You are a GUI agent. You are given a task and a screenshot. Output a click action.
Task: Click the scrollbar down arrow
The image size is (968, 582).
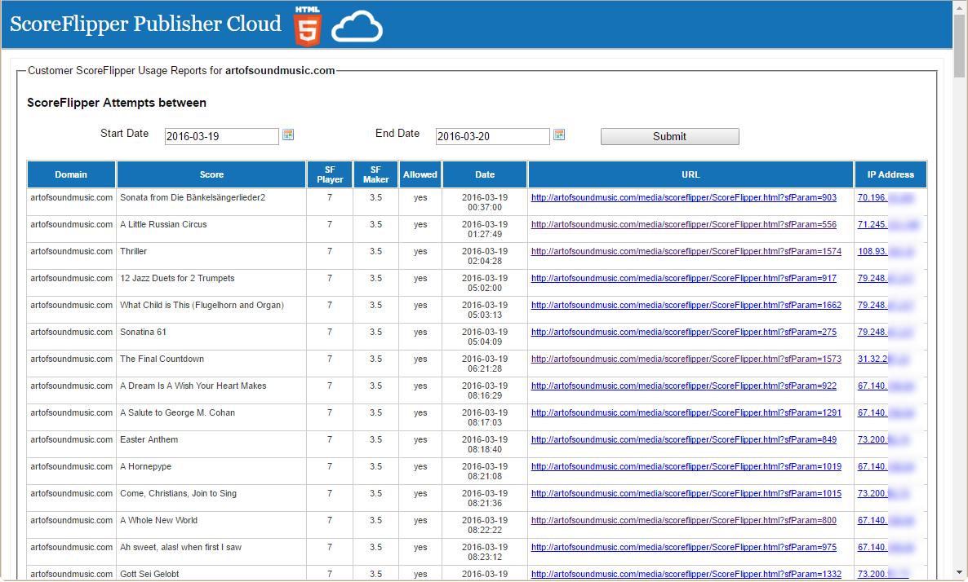point(959,573)
